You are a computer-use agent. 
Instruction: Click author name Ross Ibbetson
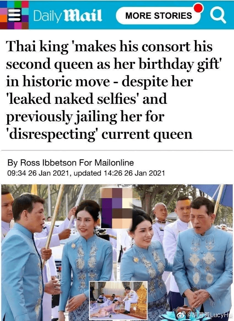[48, 163]
